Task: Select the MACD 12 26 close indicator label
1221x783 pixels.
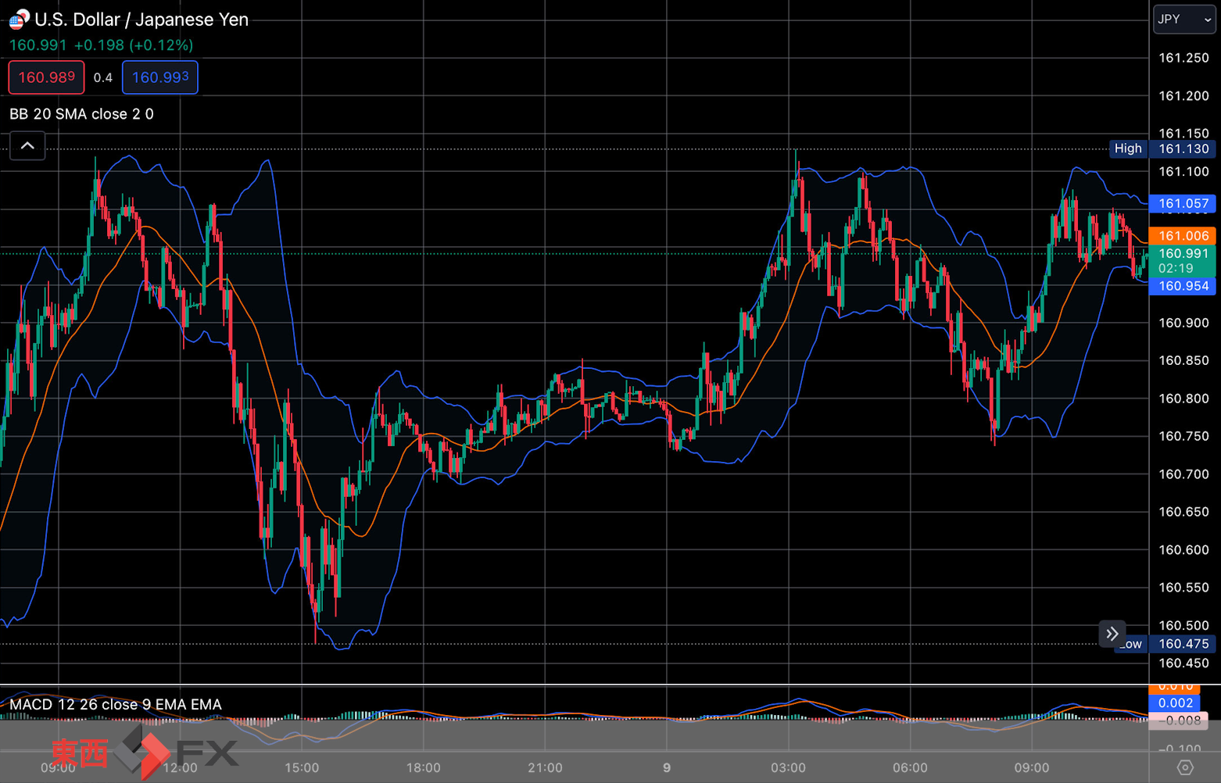Action: tap(116, 704)
